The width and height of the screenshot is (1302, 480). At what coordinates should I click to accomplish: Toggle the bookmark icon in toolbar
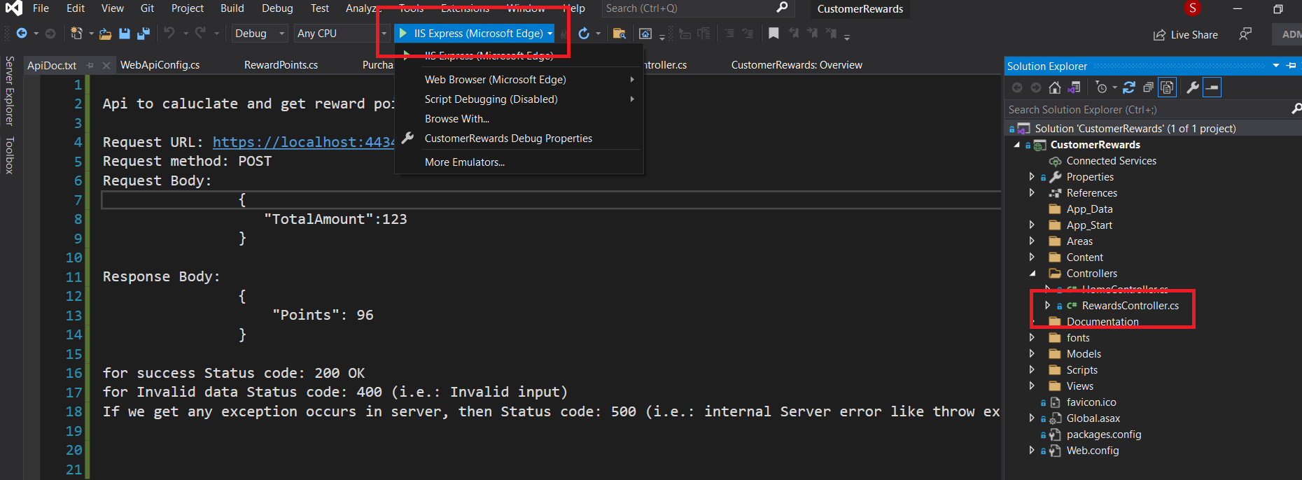point(773,34)
